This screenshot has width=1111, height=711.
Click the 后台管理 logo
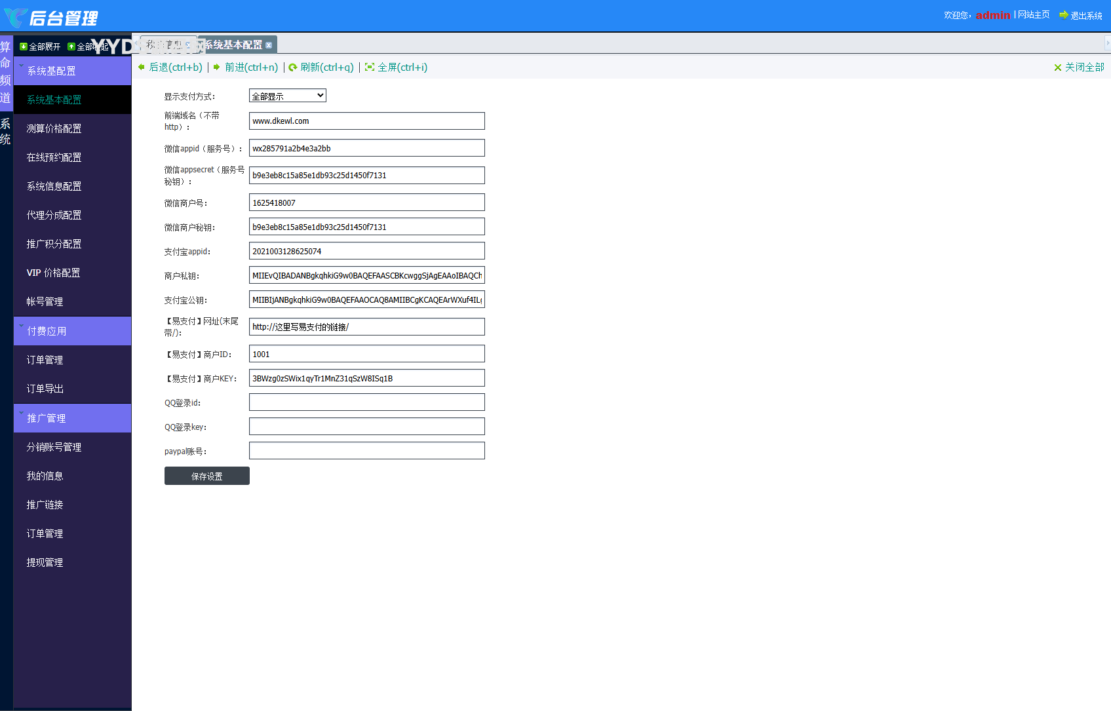(50, 18)
